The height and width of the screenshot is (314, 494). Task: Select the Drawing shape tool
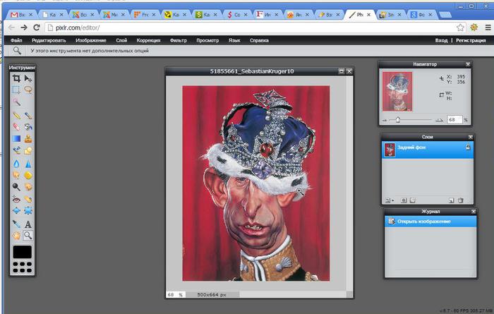28,150
